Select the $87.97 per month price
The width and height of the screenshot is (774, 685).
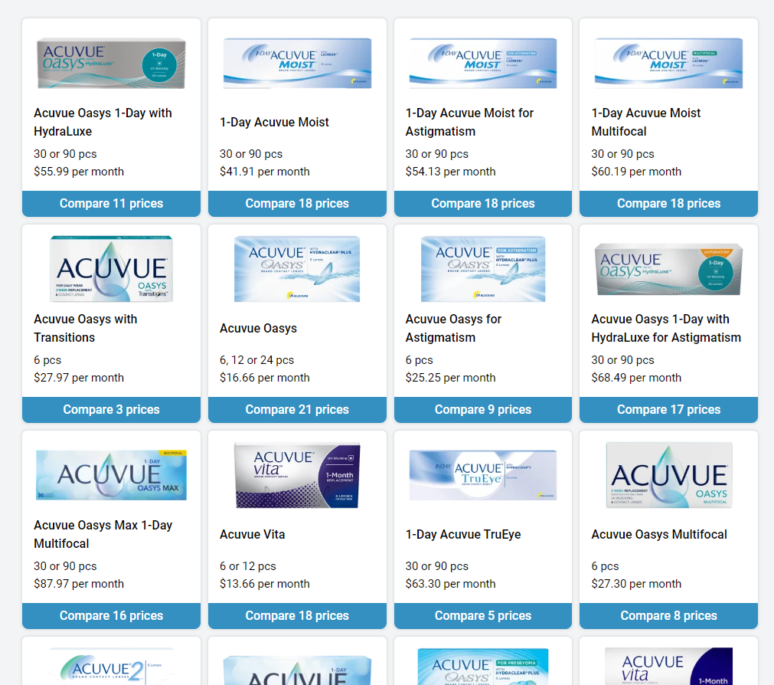[79, 583]
